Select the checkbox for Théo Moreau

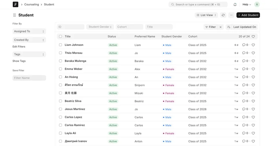[x=61, y=53]
